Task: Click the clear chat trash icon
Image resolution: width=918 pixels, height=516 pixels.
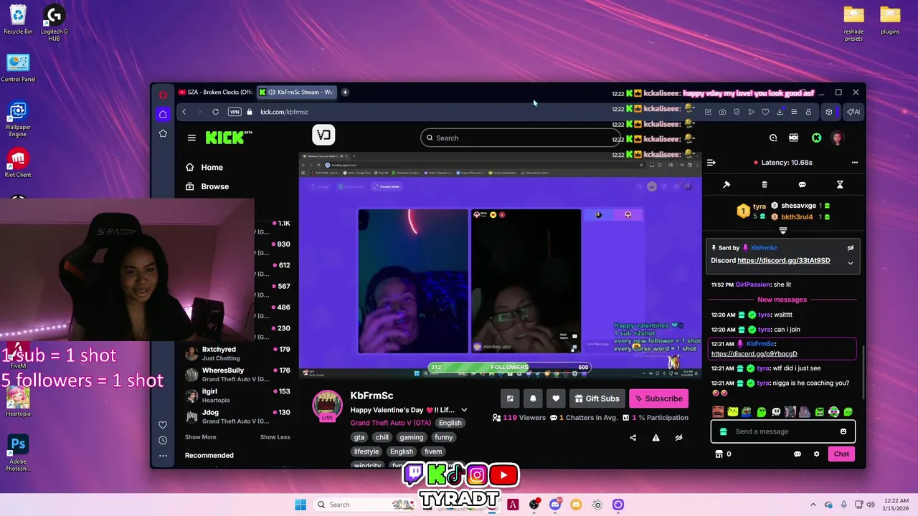Action: pos(765,185)
